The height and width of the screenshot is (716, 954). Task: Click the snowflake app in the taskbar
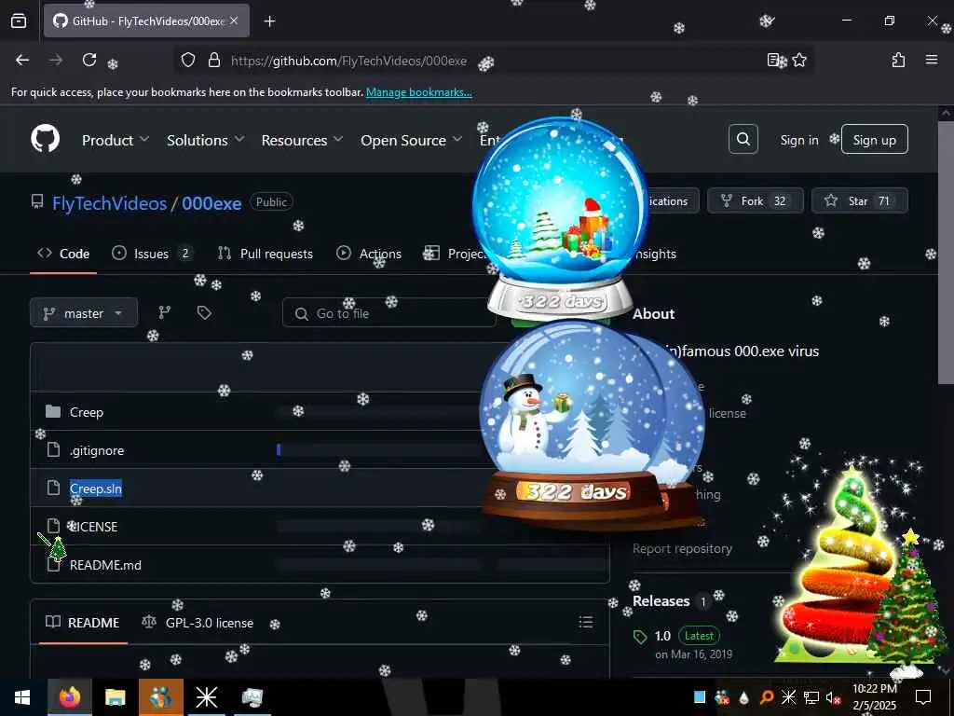coord(206,697)
